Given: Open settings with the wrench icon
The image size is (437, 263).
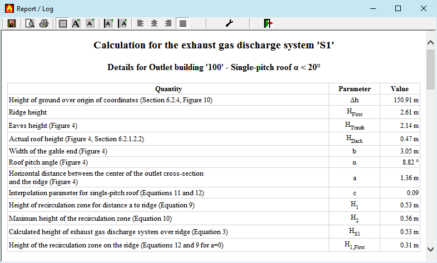Looking at the screenshot, I should tap(229, 23).
